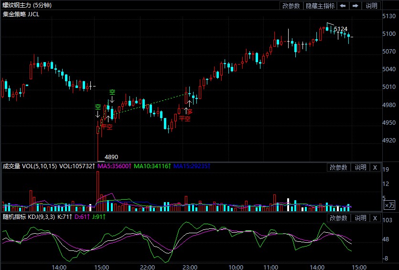Edit volume parameters with 改参数
The height and width of the screenshot is (270, 399).
coord(338,167)
